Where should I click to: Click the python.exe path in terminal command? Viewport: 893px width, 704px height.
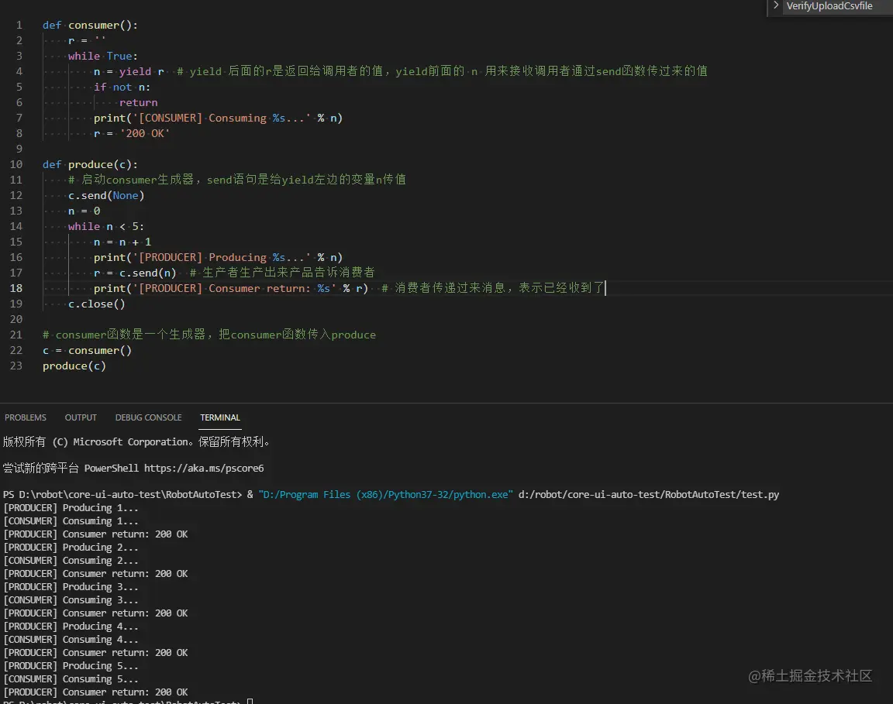(x=385, y=495)
